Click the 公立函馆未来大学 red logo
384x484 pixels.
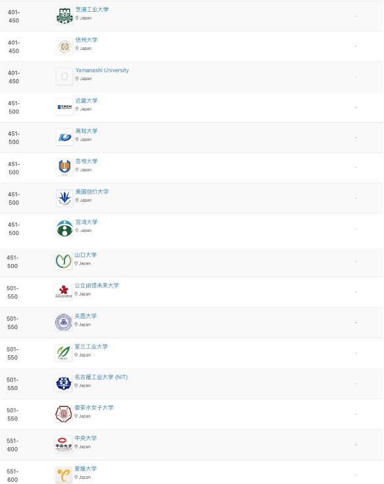coord(64,292)
